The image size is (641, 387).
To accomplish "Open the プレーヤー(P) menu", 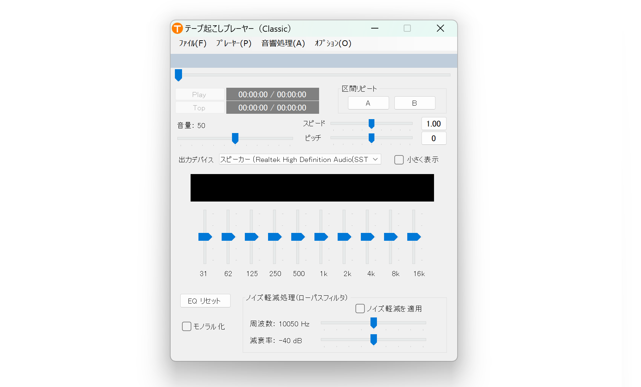I will (x=233, y=44).
